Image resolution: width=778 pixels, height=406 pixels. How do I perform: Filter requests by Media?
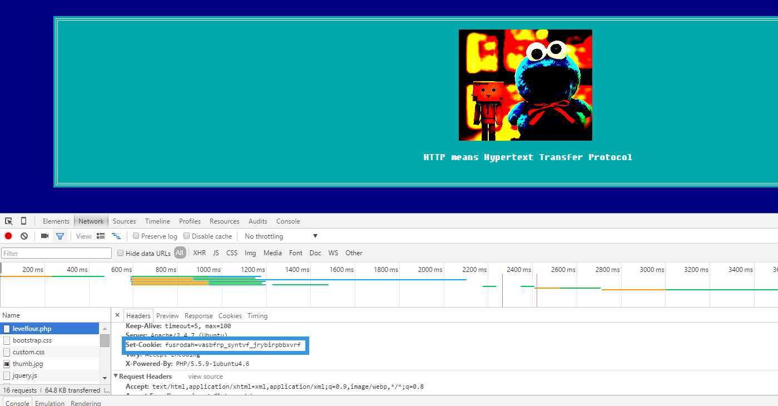(272, 252)
